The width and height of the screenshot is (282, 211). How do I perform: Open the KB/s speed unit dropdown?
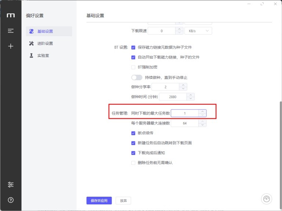tap(198, 31)
